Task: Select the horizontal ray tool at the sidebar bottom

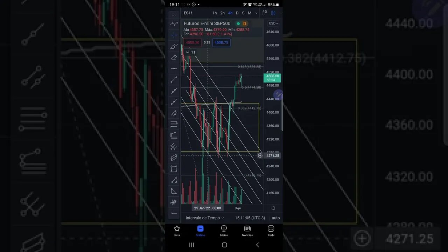Action: click(174, 213)
